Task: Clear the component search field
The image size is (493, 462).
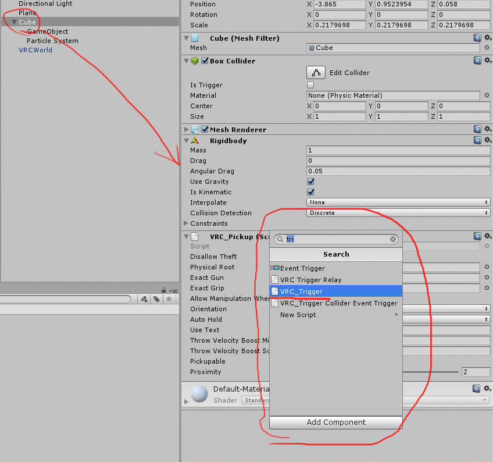Action: pos(393,239)
